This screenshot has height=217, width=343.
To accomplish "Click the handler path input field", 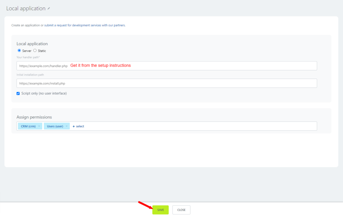I will point(167,66).
